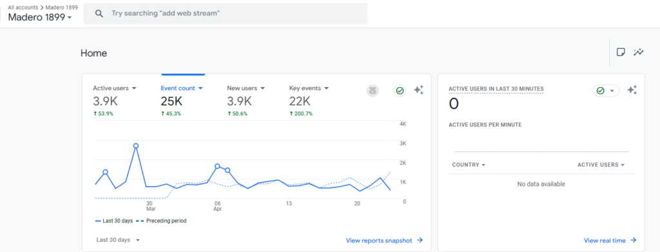Click the green data quality checkmark on the metrics card
This screenshot has width=660, height=252.
click(400, 90)
